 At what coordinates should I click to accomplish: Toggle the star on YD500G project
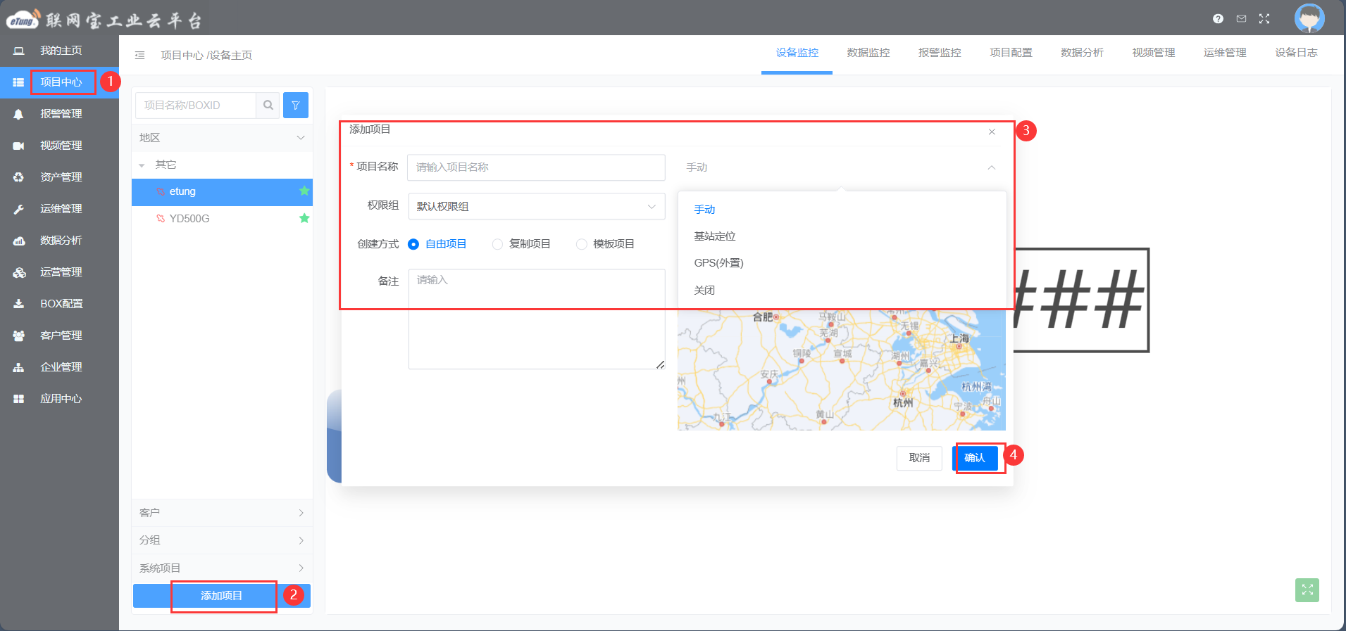click(304, 218)
